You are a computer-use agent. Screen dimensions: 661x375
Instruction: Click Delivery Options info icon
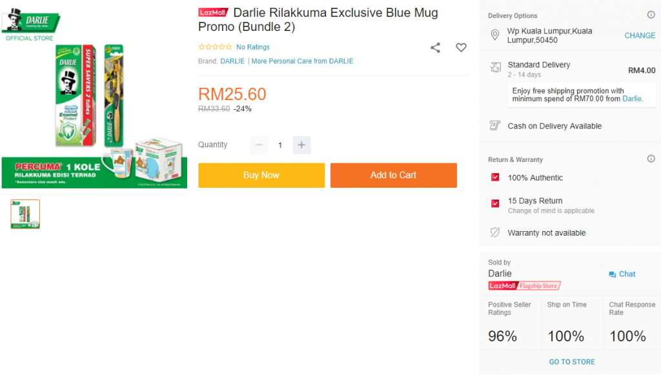tap(651, 15)
